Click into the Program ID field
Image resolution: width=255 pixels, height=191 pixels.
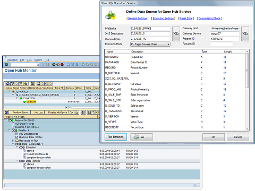(225, 39)
